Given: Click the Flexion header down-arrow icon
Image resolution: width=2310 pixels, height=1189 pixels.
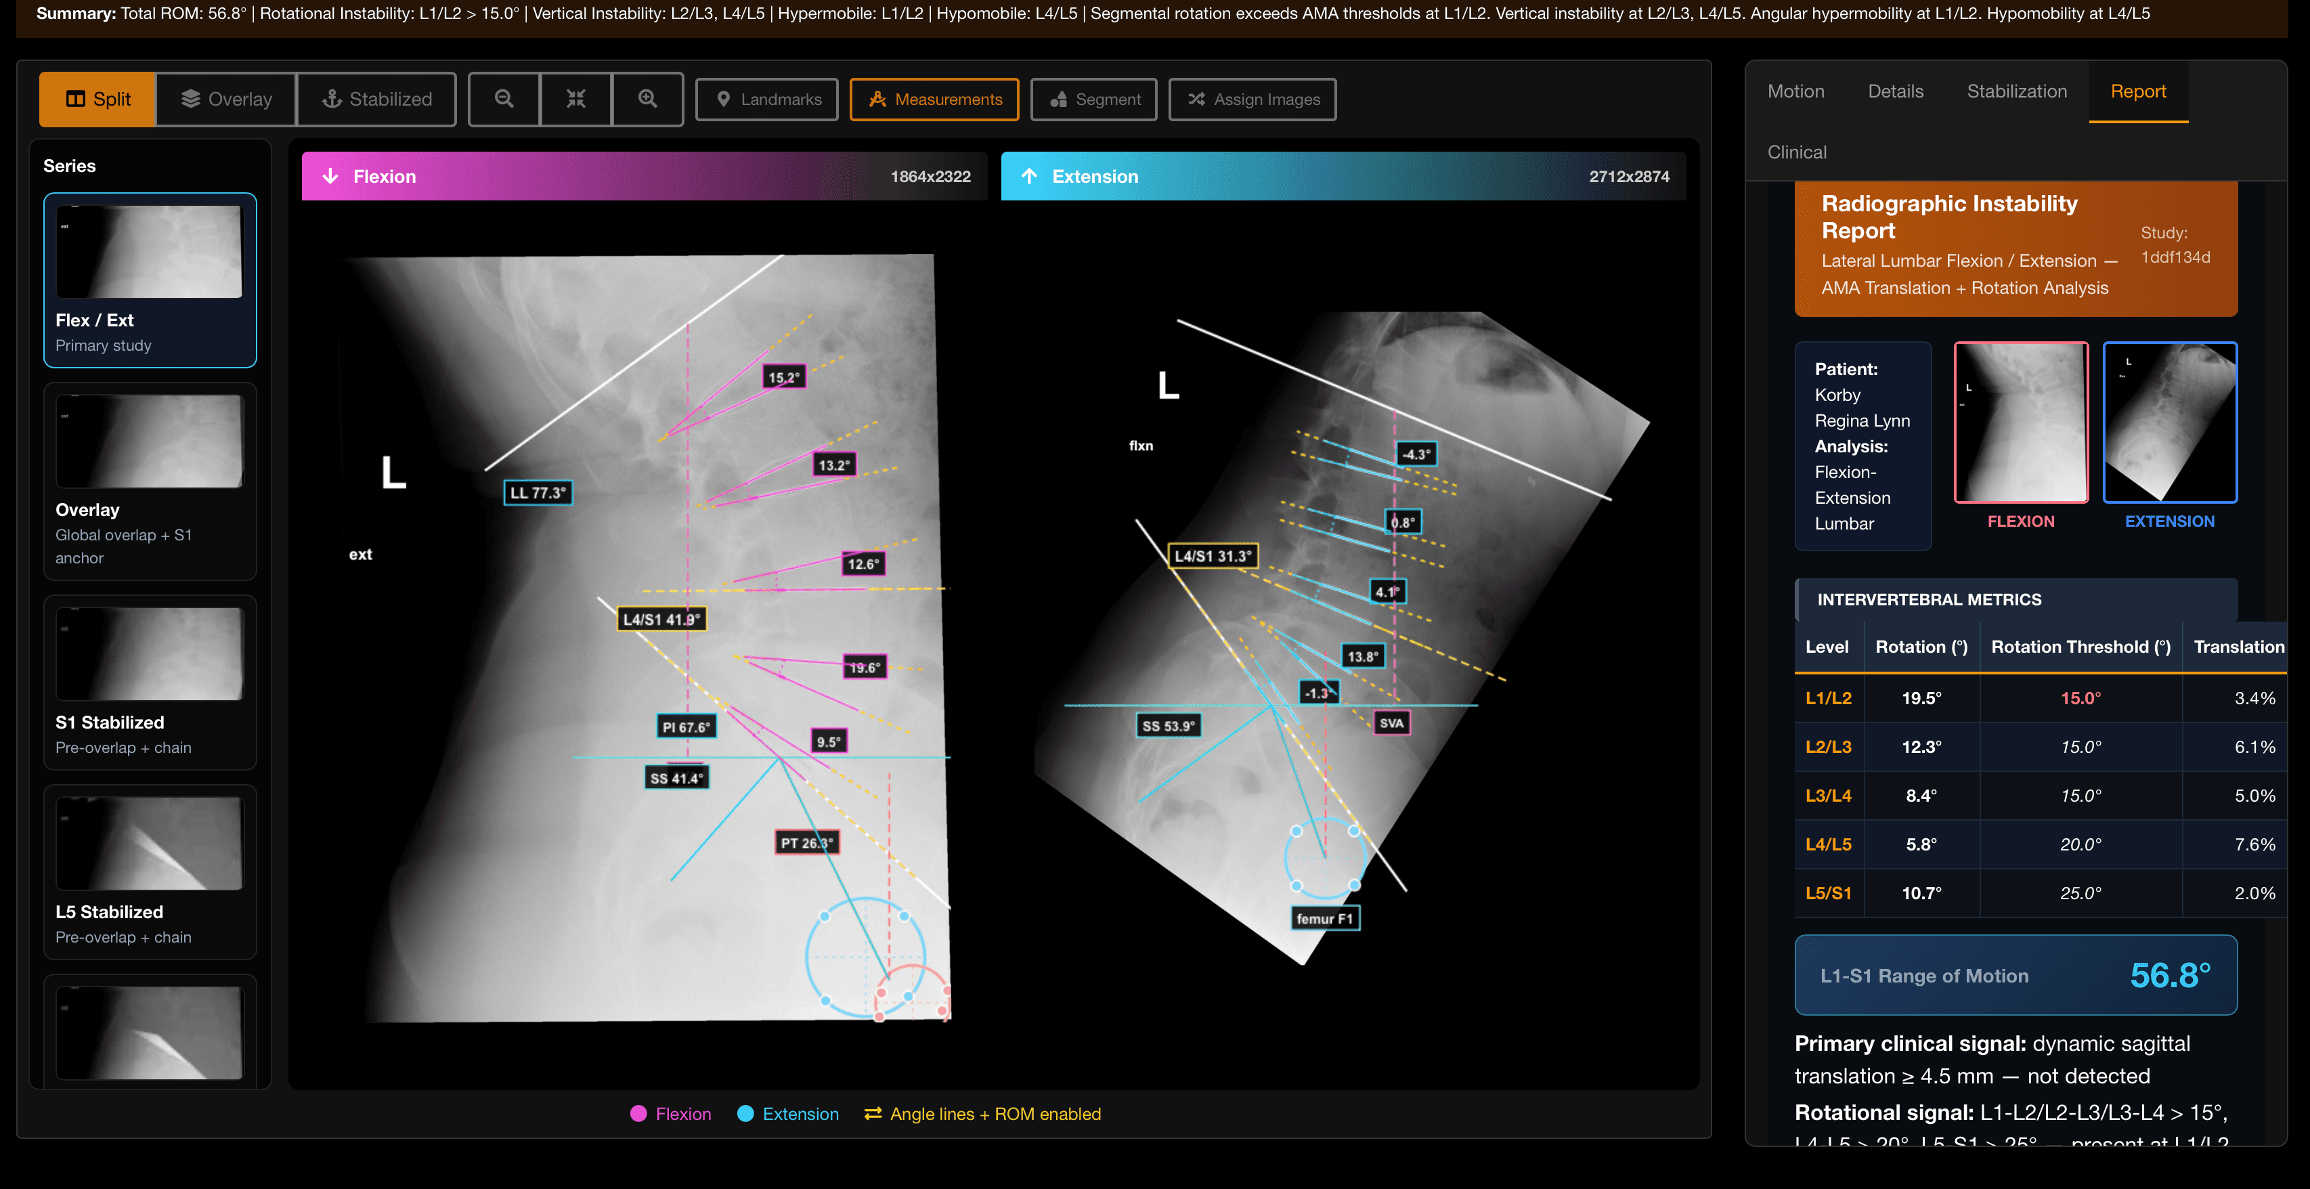Looking at the screenshot, I should click(x=330, y=177).
